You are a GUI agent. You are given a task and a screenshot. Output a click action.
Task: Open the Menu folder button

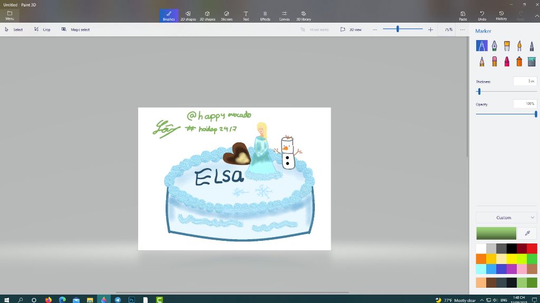pyautogui.click(x=9, y=15)
